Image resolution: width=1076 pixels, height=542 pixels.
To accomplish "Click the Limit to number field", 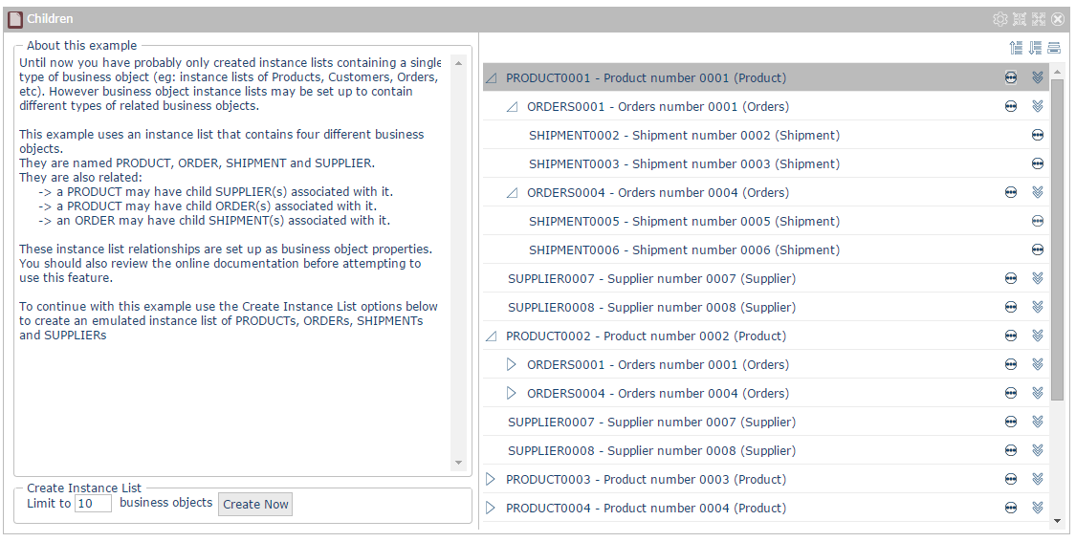I will point(93,504).
